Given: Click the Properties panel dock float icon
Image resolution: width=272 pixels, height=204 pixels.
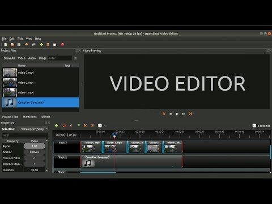Looking at the screenshot, I should tap(46, 123).
